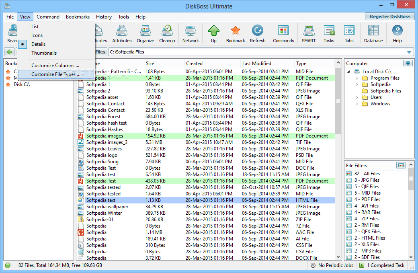This screenshot has height=273, width=418.
Task: Open the Tools menu
Action: pos(123,17)
